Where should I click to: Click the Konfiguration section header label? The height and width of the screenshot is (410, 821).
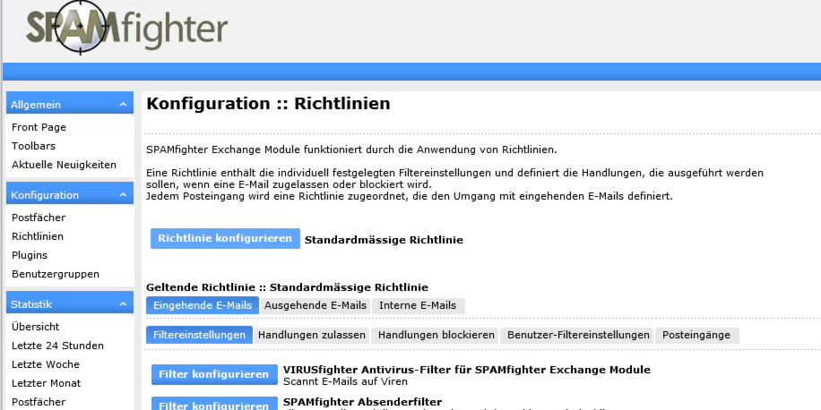pos(45,195)
